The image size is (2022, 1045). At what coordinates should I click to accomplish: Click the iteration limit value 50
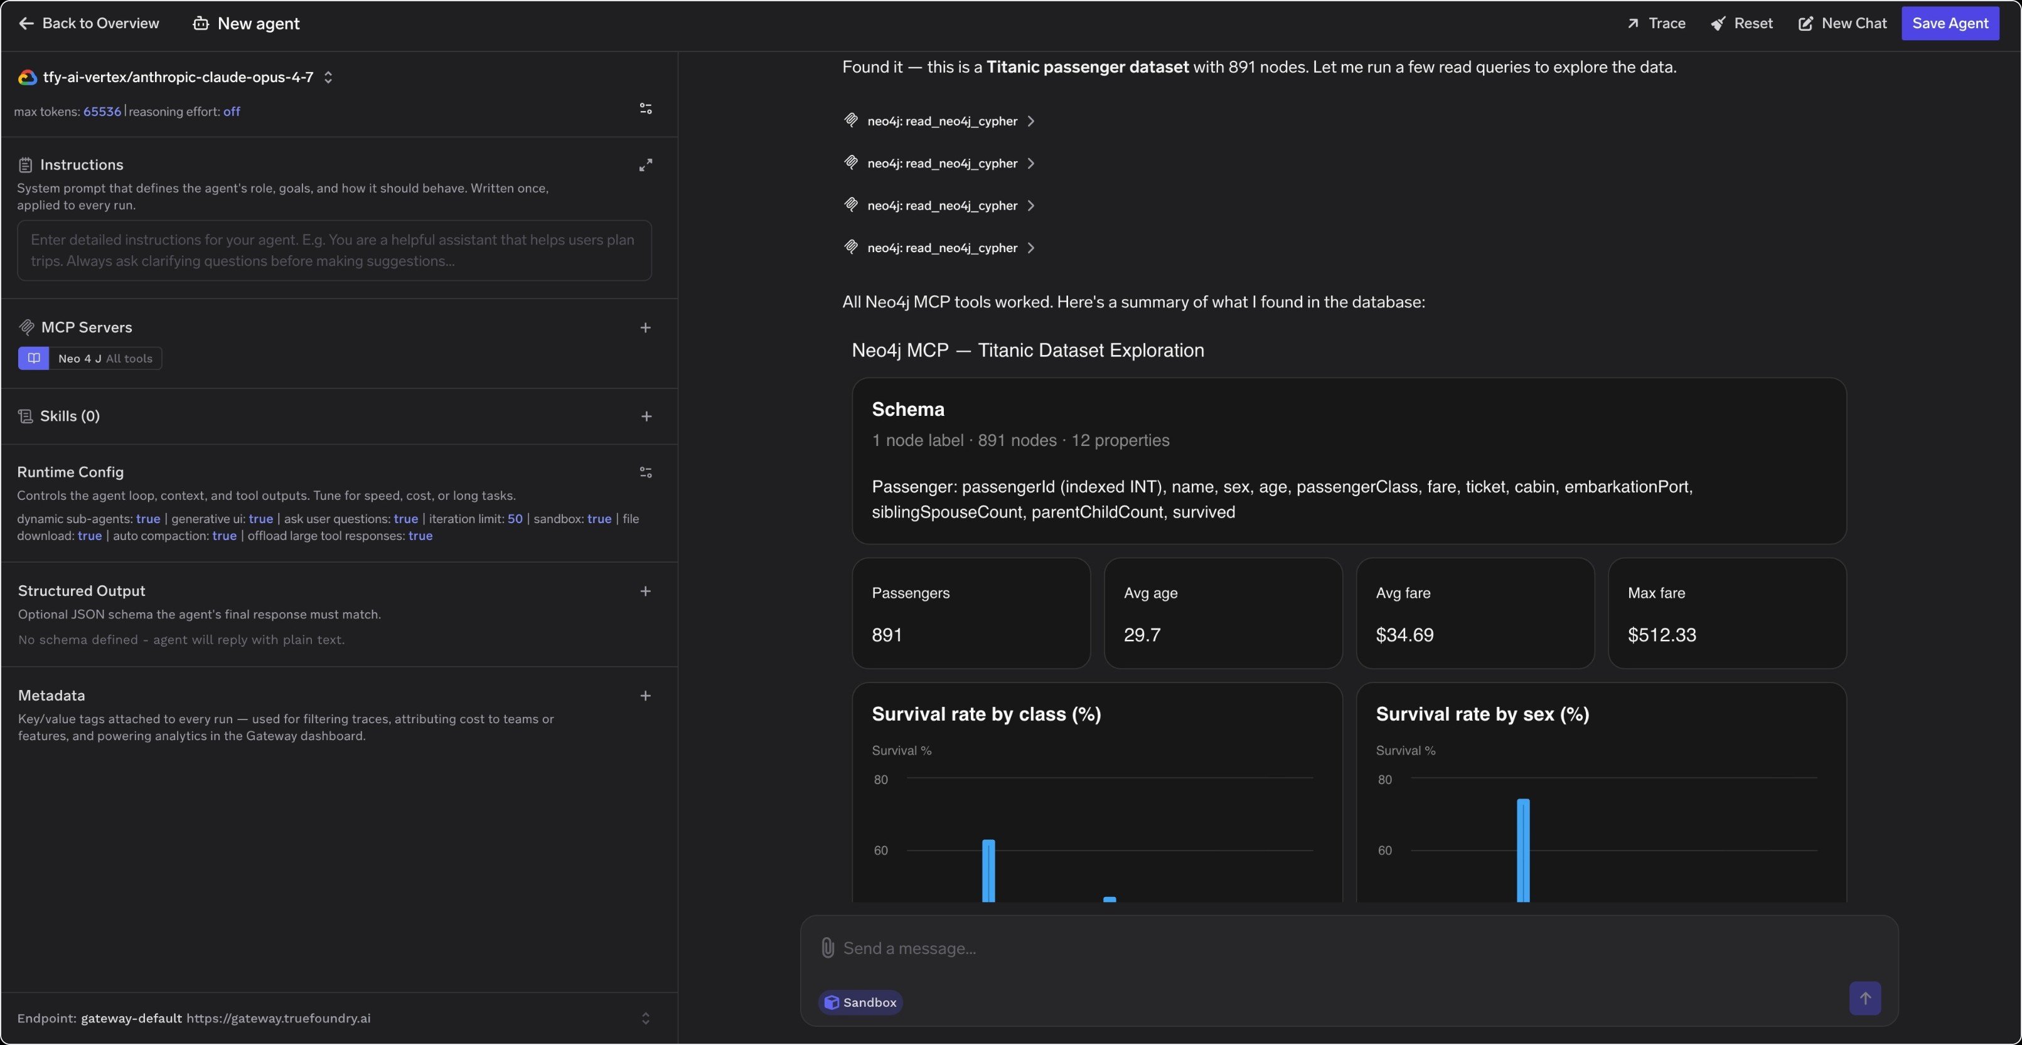(x=515, y=519)
